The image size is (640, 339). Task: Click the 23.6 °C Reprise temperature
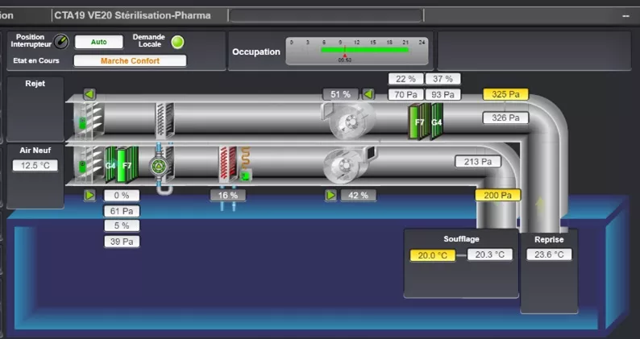549,254
